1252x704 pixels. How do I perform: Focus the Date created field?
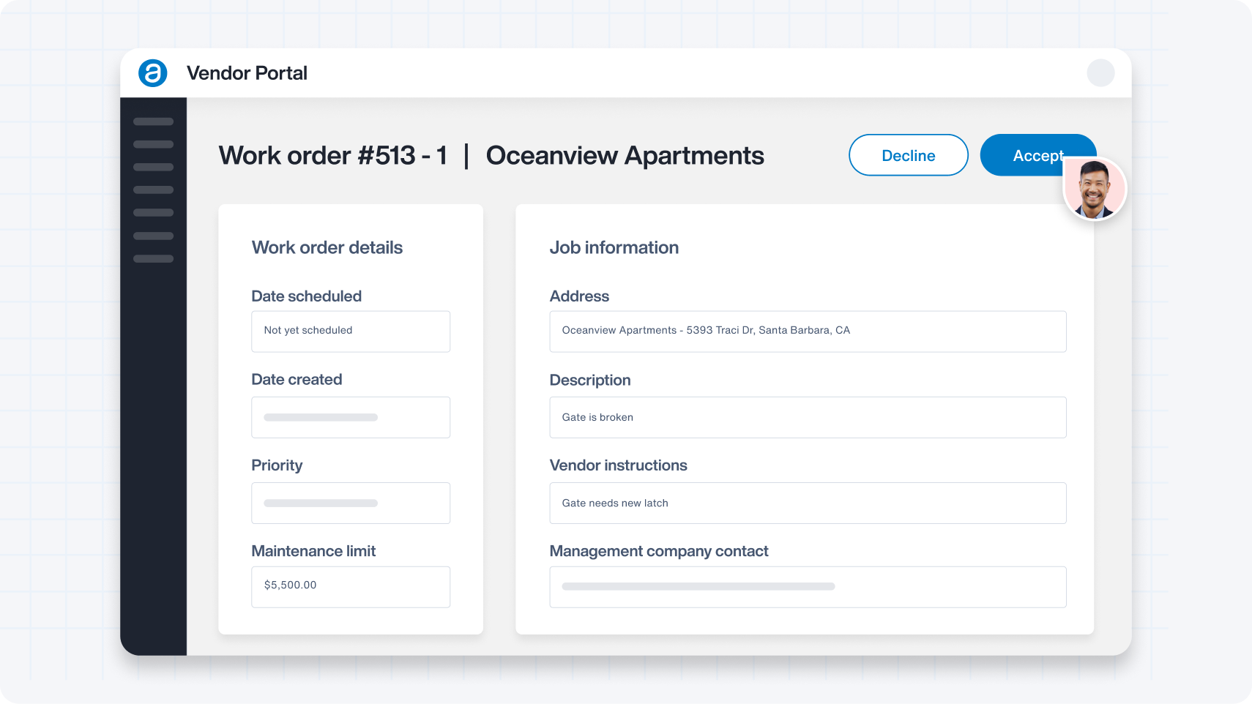click(351, 417)
